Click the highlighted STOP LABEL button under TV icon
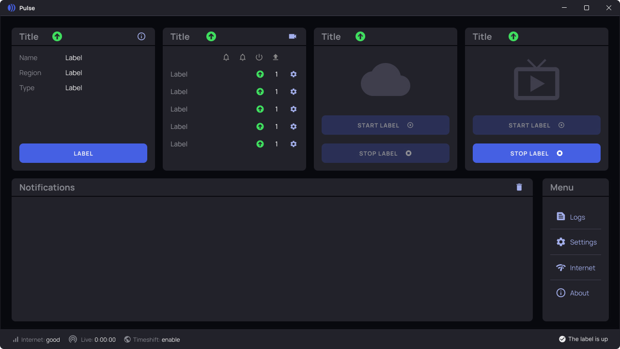 point(537,153)
